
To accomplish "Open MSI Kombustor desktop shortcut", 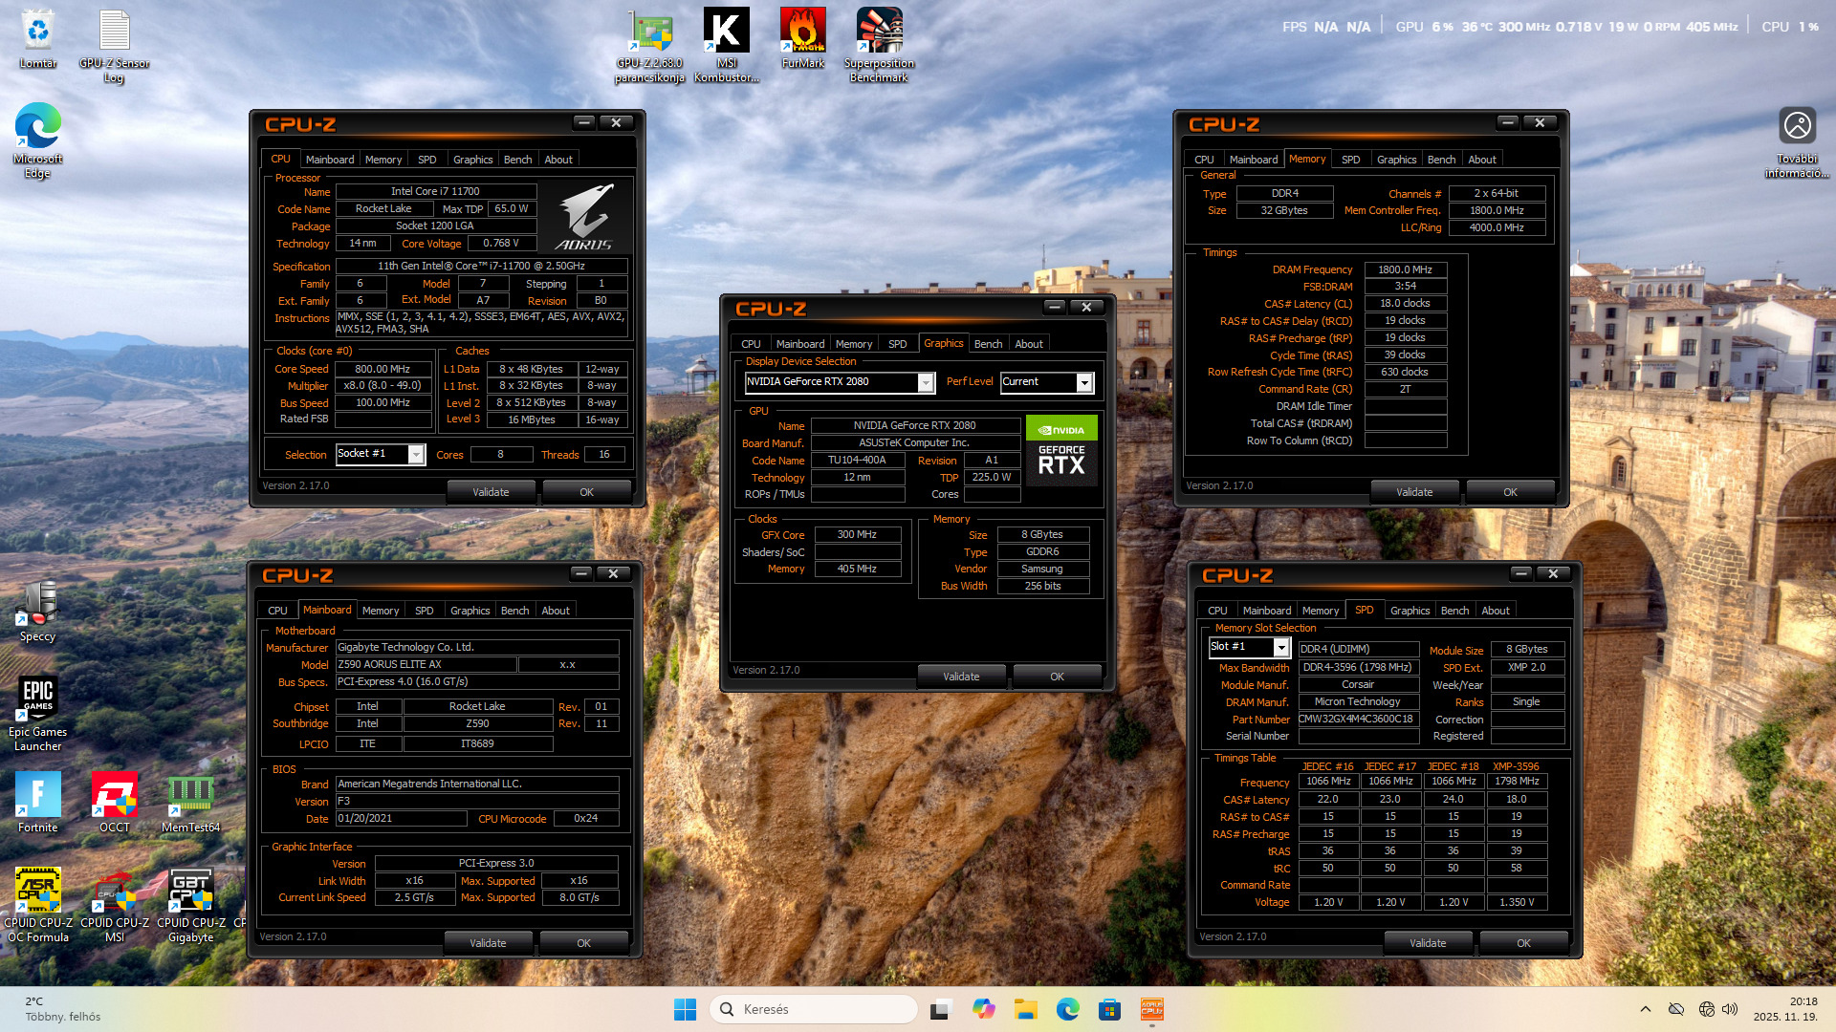I will tap(726, 32).
